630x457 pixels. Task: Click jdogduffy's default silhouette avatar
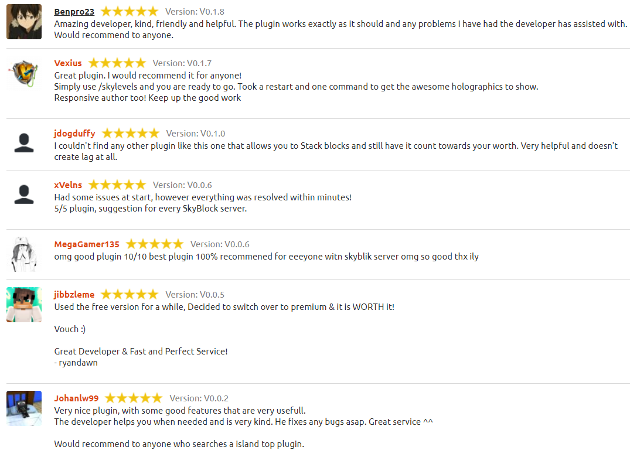coord(24,143)
